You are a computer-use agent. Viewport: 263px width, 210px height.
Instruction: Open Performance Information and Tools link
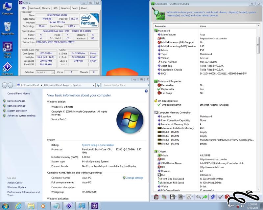(x=23, y=194)
